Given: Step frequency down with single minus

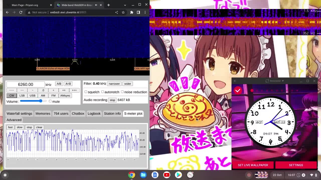Looking at the screenshot, I should (x=32, y=90).
